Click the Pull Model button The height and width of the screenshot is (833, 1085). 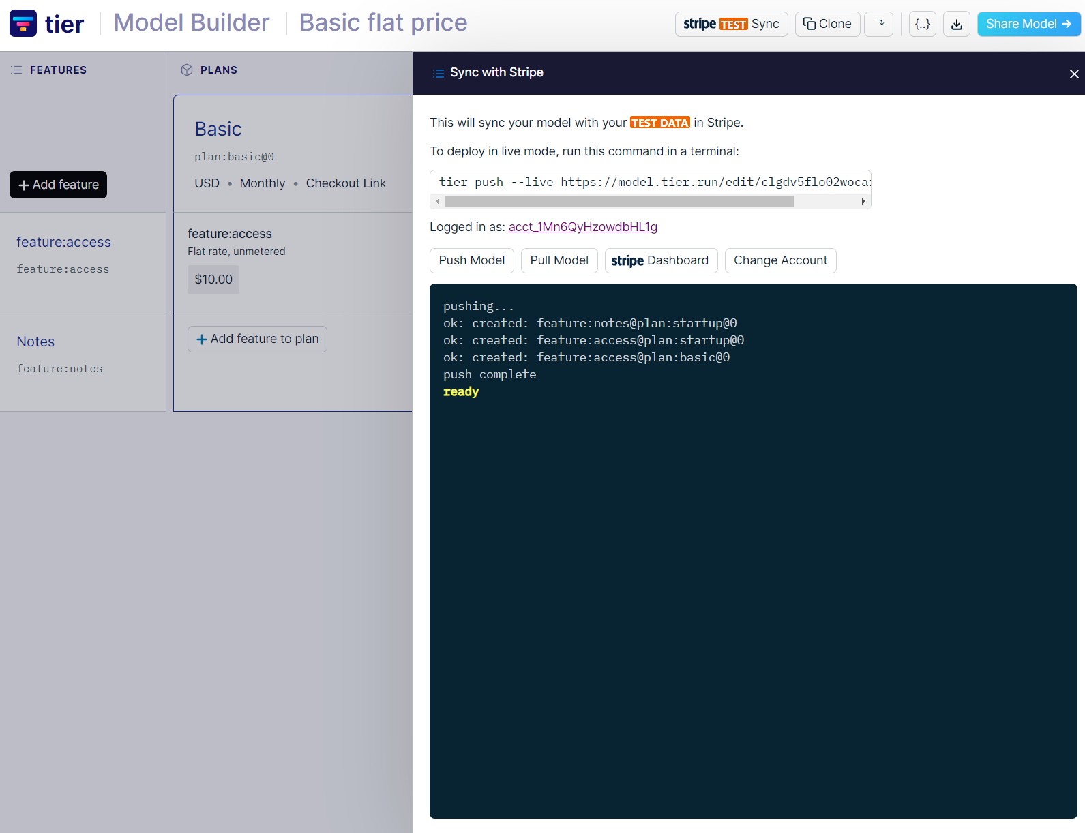pyautogui.click(x=559, y=260)
